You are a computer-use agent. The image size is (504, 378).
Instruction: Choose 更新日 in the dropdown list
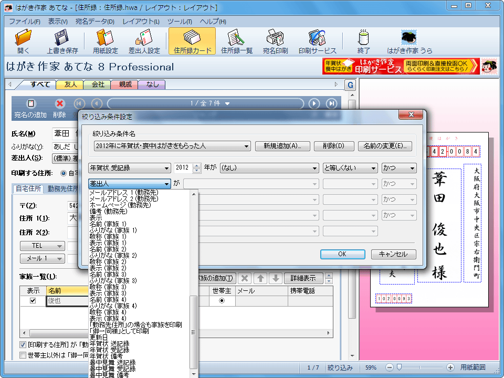coord(98,337)
